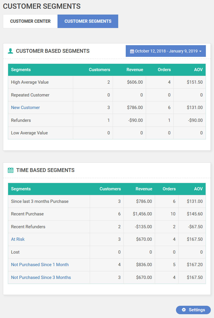Click the calendar icon beside Time Based Segments
The height and width of the screenshot is (318, 214).
click(x=10, y=170)
